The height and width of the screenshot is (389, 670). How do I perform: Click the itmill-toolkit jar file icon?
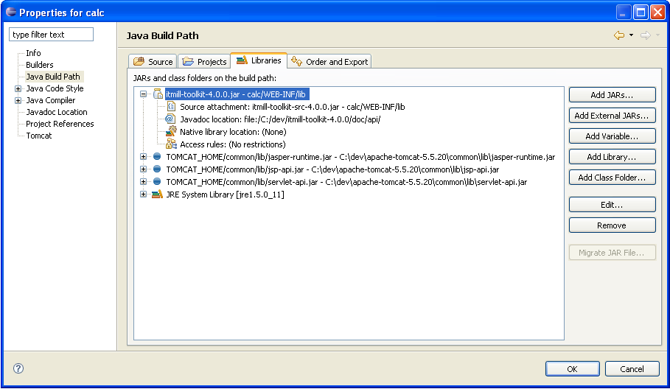coord(157,94)
